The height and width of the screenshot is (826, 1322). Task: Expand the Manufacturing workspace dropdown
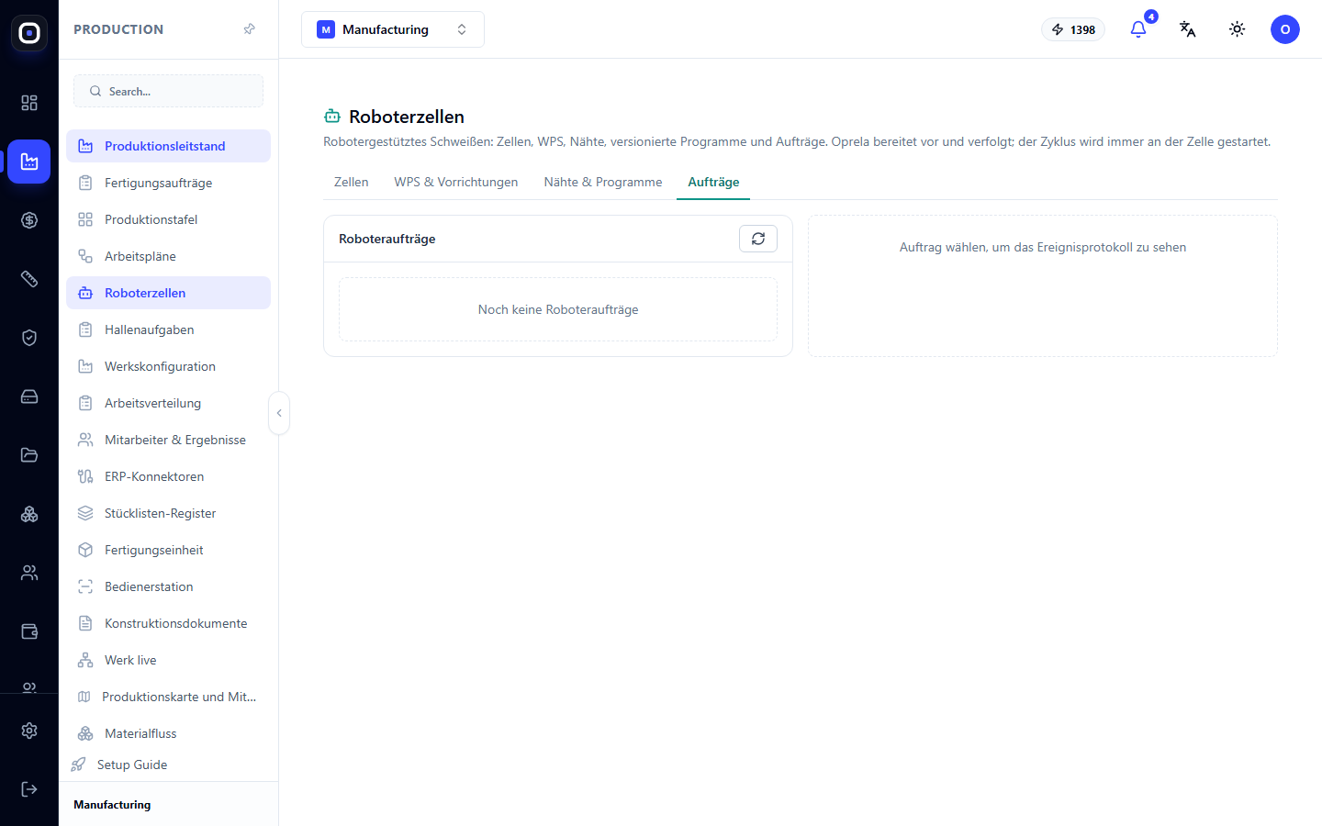393,29
